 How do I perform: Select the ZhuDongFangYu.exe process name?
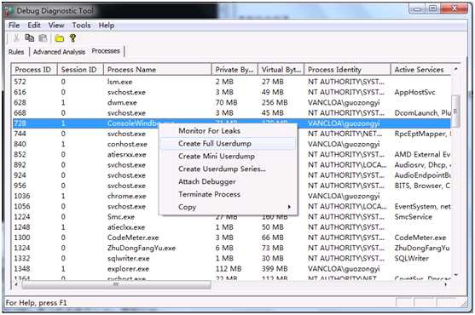[x=142, y=249]
